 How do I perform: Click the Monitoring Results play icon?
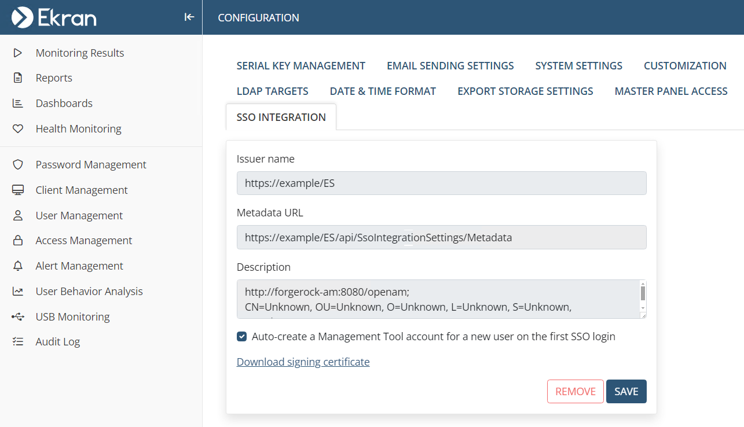click(18, 53)
